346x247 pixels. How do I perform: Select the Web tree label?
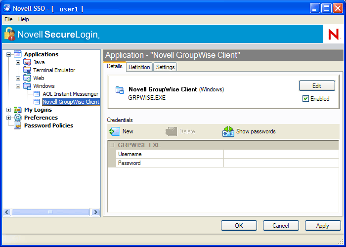(x=39, y=78)
